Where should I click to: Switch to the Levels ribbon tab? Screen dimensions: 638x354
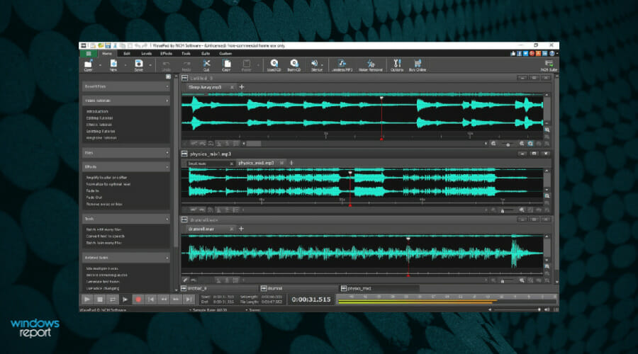click(x=147, y=53)
